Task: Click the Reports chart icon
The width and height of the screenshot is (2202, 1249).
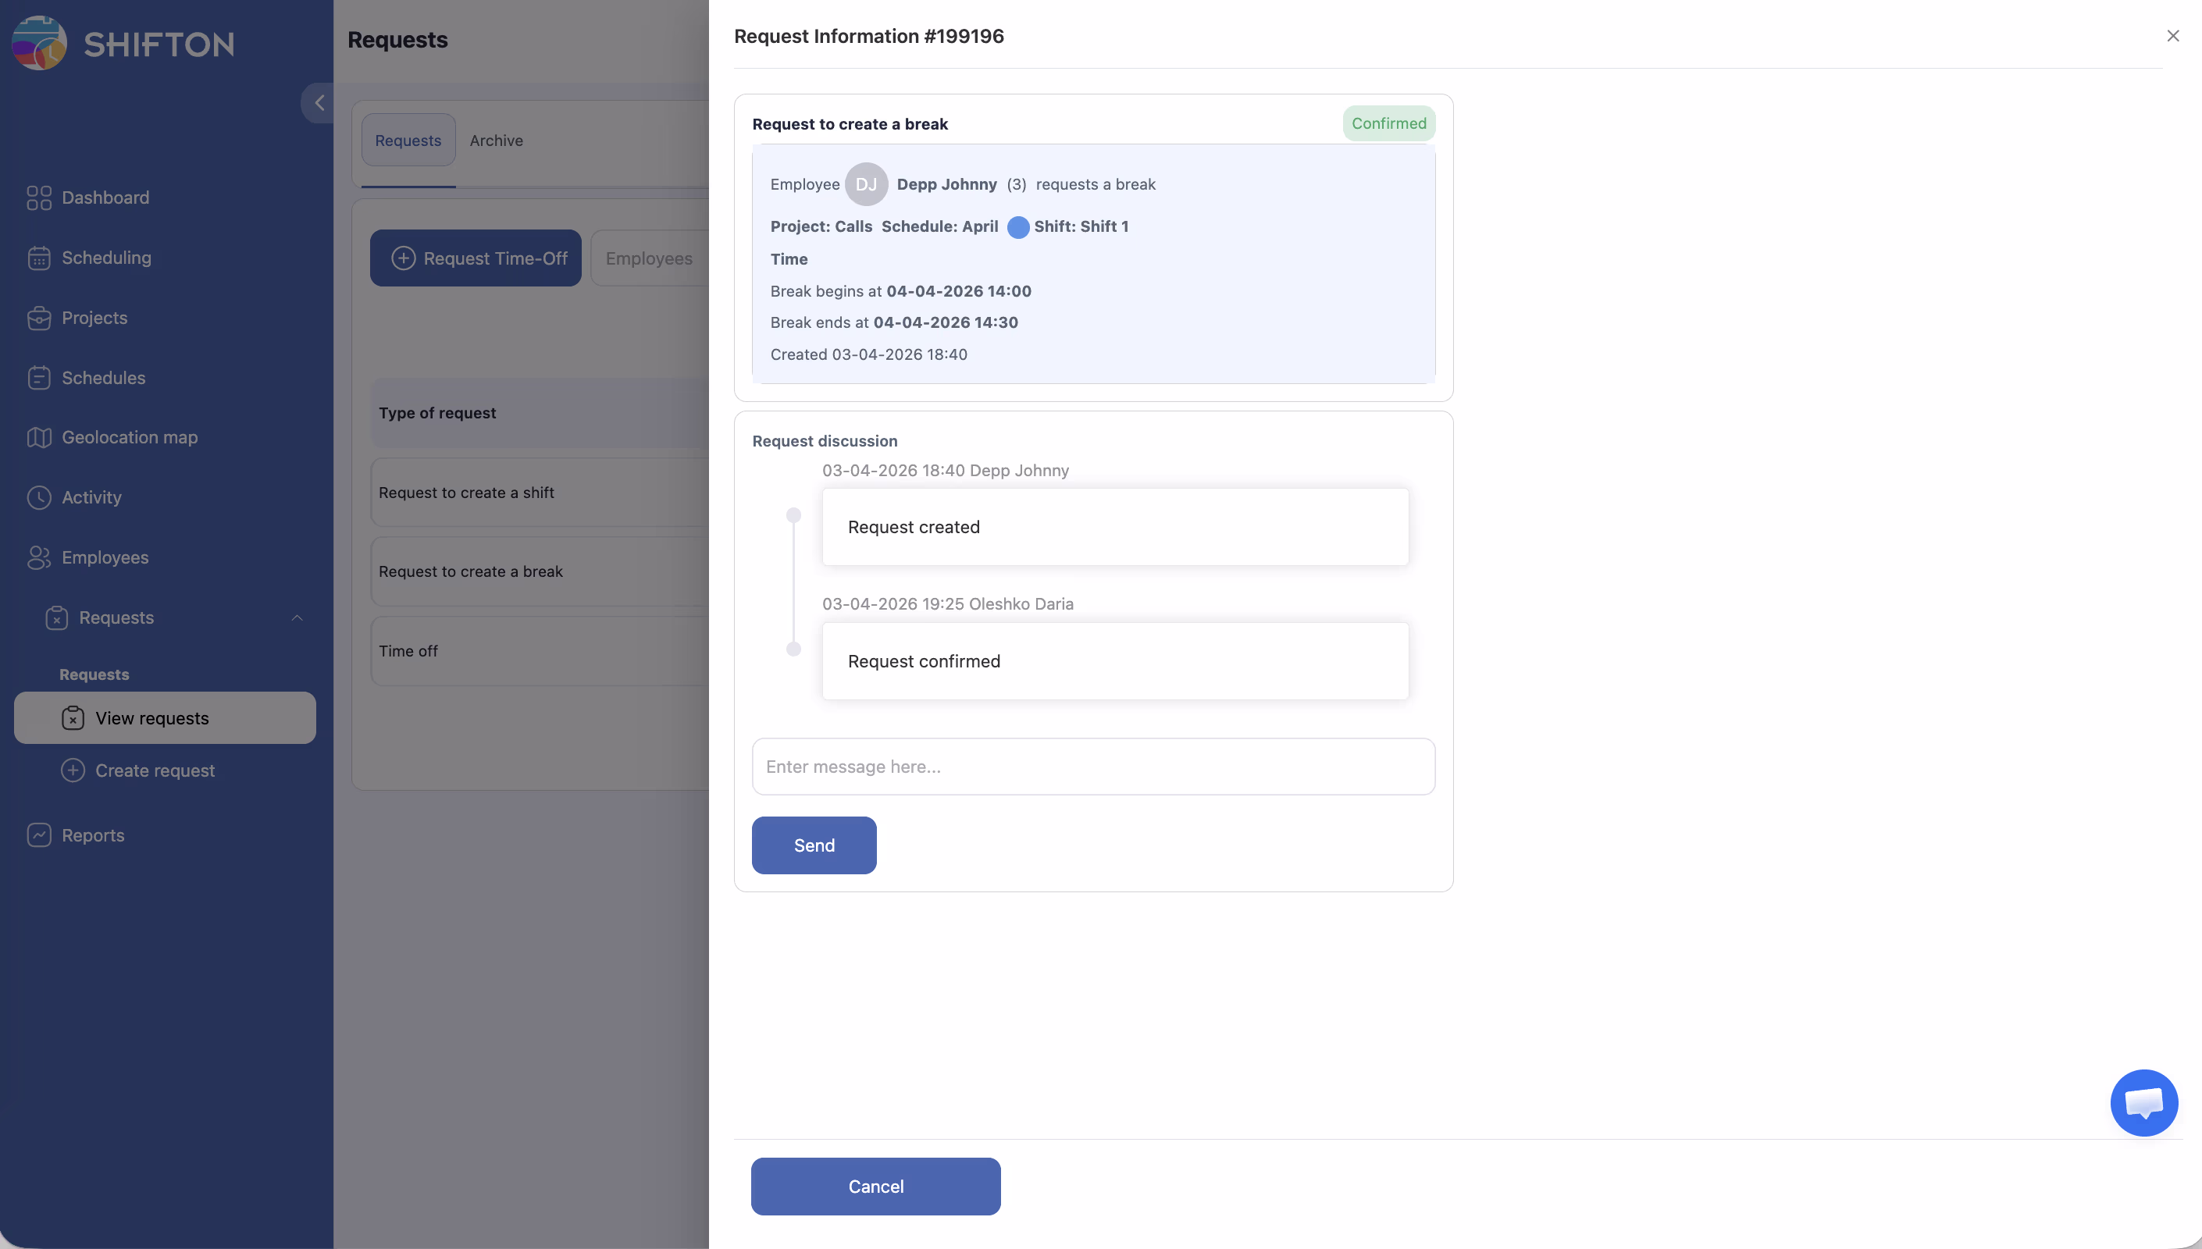Action: pos(38,834)
